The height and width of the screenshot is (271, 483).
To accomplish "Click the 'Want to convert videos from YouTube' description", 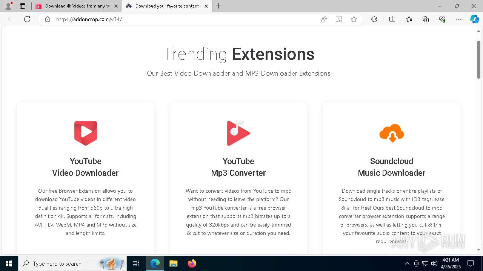I will 238,212.
